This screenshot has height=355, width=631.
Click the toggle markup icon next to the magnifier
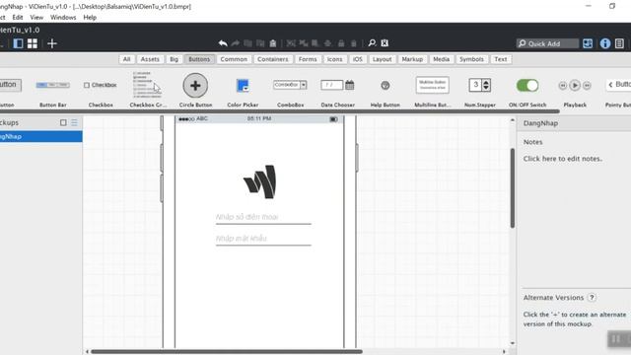tap(385, 42)
